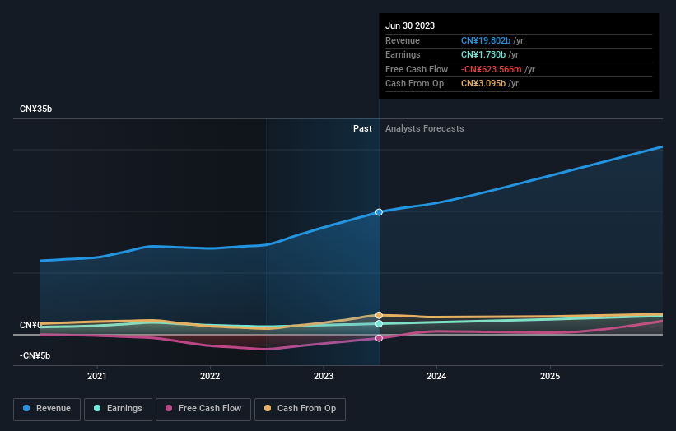Click the Revenue label in tooltip
676x431 pixels.
[403, 40]
